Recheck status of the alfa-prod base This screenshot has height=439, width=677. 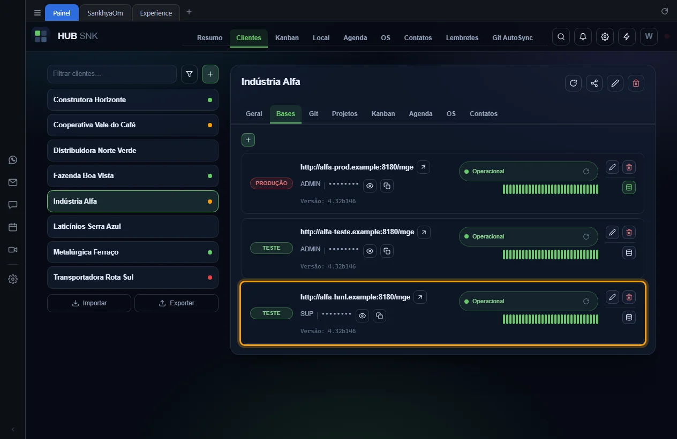click(586, 172)
